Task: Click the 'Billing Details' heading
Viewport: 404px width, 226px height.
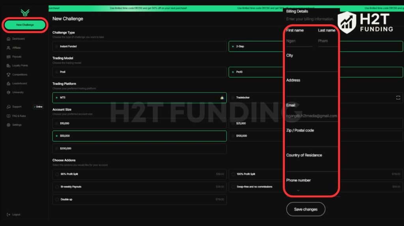Action: 297,11
